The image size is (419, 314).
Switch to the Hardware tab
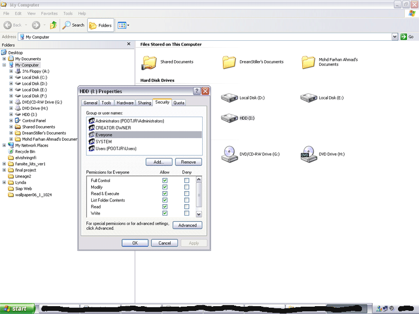[125, 103]
